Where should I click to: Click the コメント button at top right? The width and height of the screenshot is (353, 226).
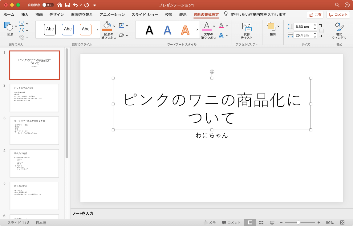338,15
